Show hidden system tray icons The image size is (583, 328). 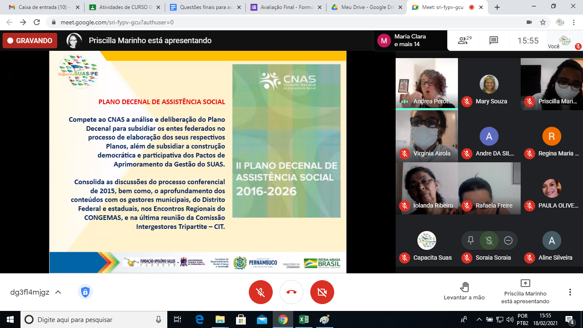pos(479,319)
